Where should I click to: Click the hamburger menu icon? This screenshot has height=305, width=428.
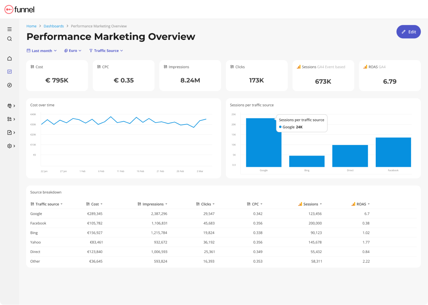[10, 29]
